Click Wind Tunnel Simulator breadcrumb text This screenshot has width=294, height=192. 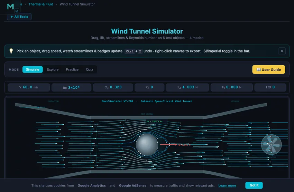77,4
